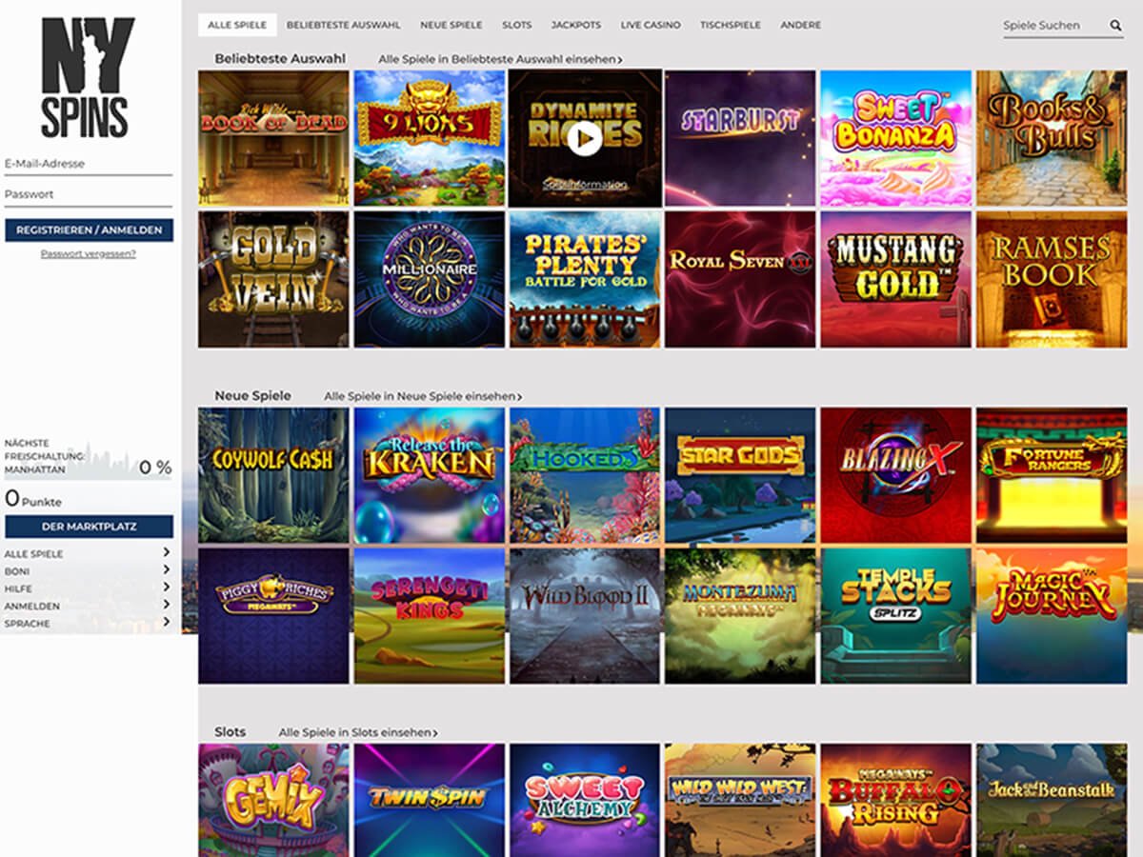The image size is (1143, 857).
Task: Focus the Passwort field
Action: click(x=89, y=194)
